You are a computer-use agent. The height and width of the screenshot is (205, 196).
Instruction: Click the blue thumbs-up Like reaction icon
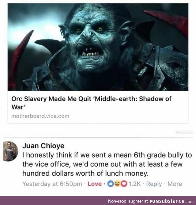(x=110, y=184)
